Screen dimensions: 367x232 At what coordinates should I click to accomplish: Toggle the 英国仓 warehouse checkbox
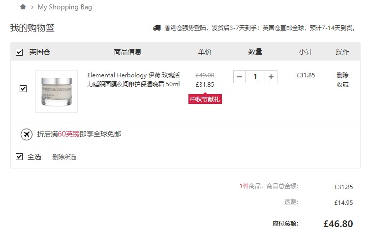[x=19, y=52]
